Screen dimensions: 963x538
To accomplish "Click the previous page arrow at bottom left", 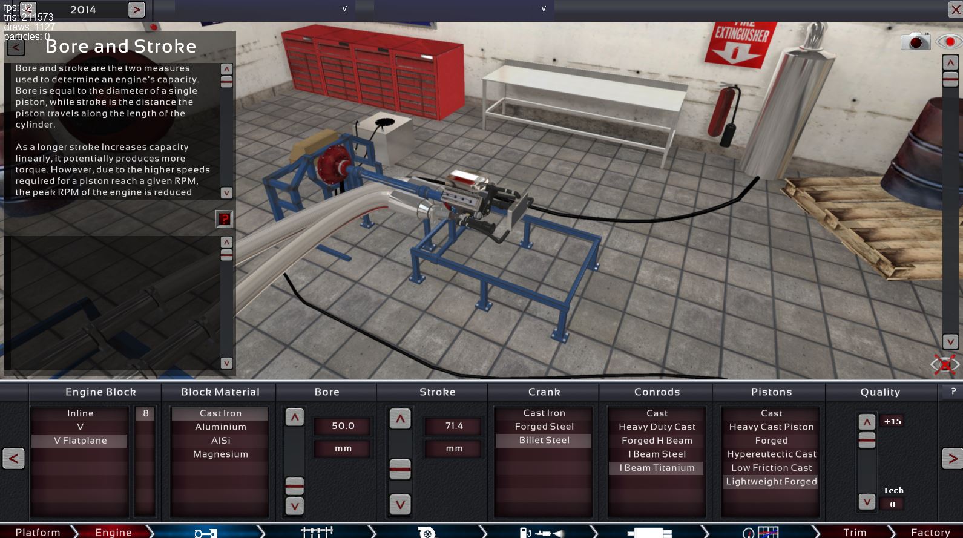I will coord(14,458).
